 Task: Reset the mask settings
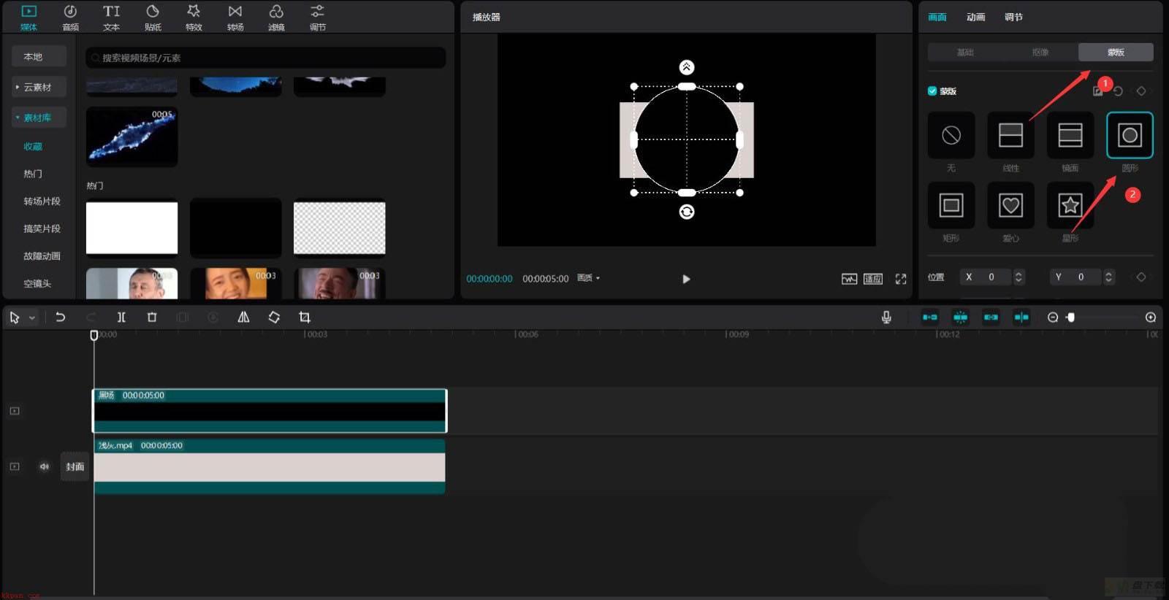tap(1119, 91)
